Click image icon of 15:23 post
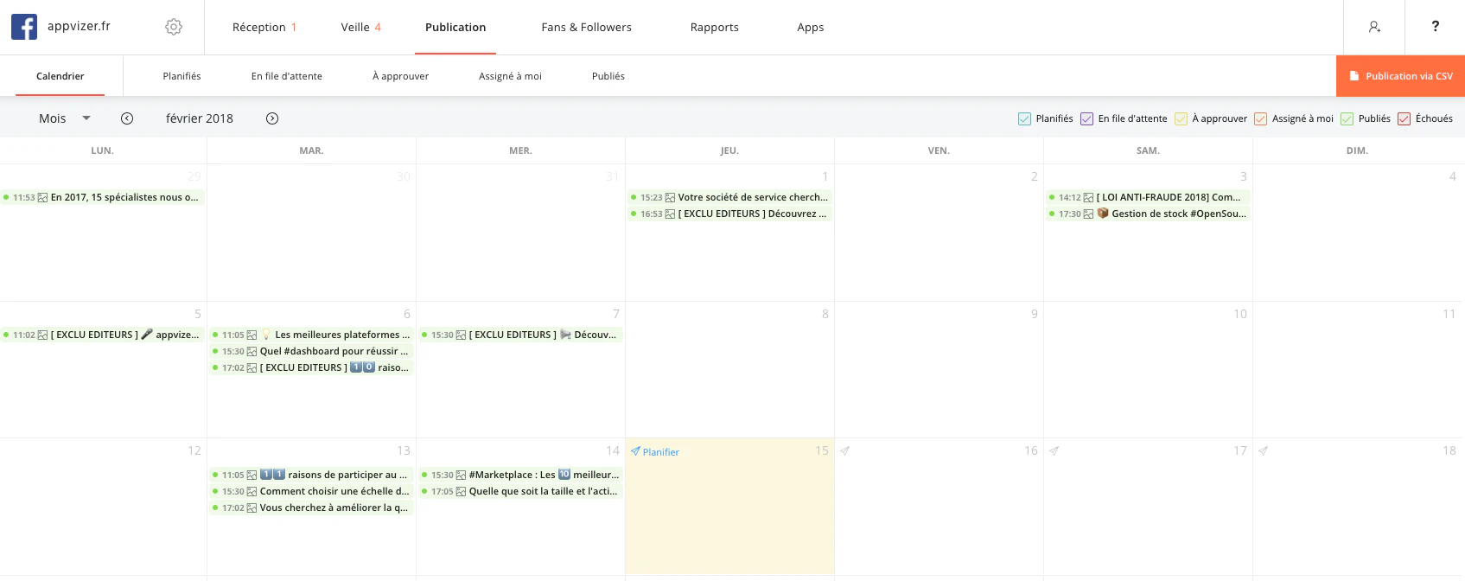The image size is (1465, 581). coord(670,198)
